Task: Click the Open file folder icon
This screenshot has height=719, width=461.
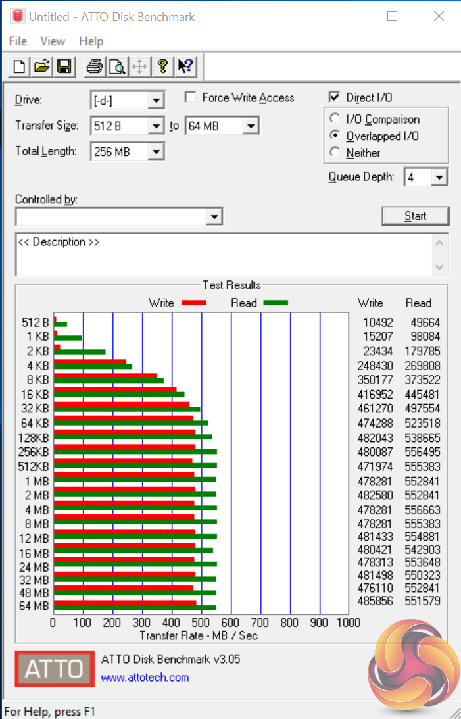Action: (x=41, y=66)
